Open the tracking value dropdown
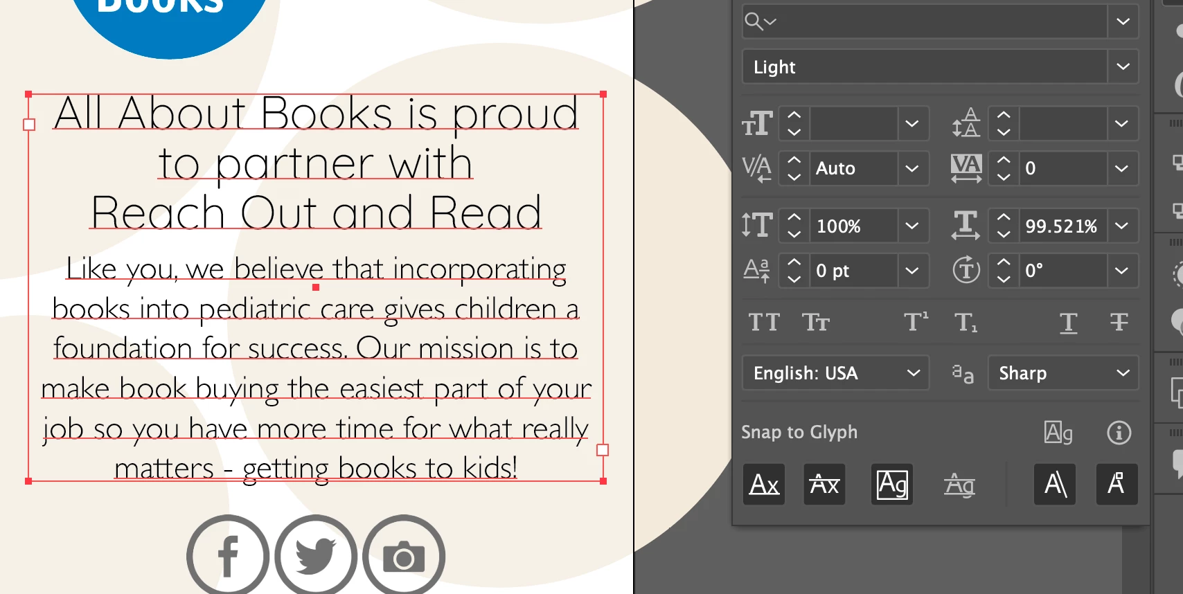The height and width of the screenshot is (594, 1183). click(1121, 168)
